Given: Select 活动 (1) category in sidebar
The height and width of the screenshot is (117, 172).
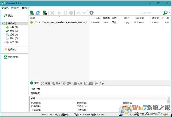Looking at the screenshot, I should coord(14,35).
